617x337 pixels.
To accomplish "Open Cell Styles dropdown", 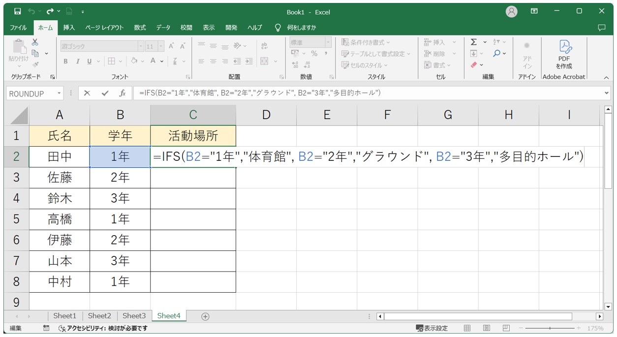I will point(365,65).
